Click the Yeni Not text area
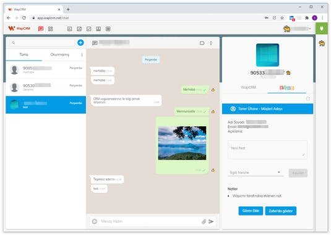The width and height of the screenshot is (331, 235). (x=267, y=150)
